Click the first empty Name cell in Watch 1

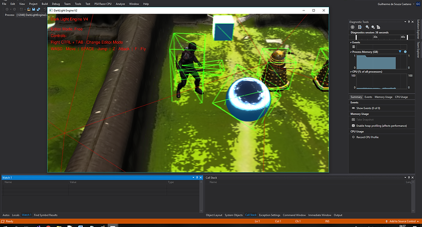point(35,186)
